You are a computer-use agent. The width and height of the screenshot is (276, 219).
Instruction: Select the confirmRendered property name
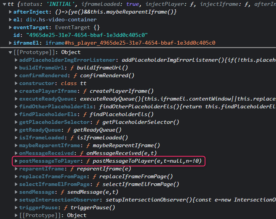click(x=44, y=75)
